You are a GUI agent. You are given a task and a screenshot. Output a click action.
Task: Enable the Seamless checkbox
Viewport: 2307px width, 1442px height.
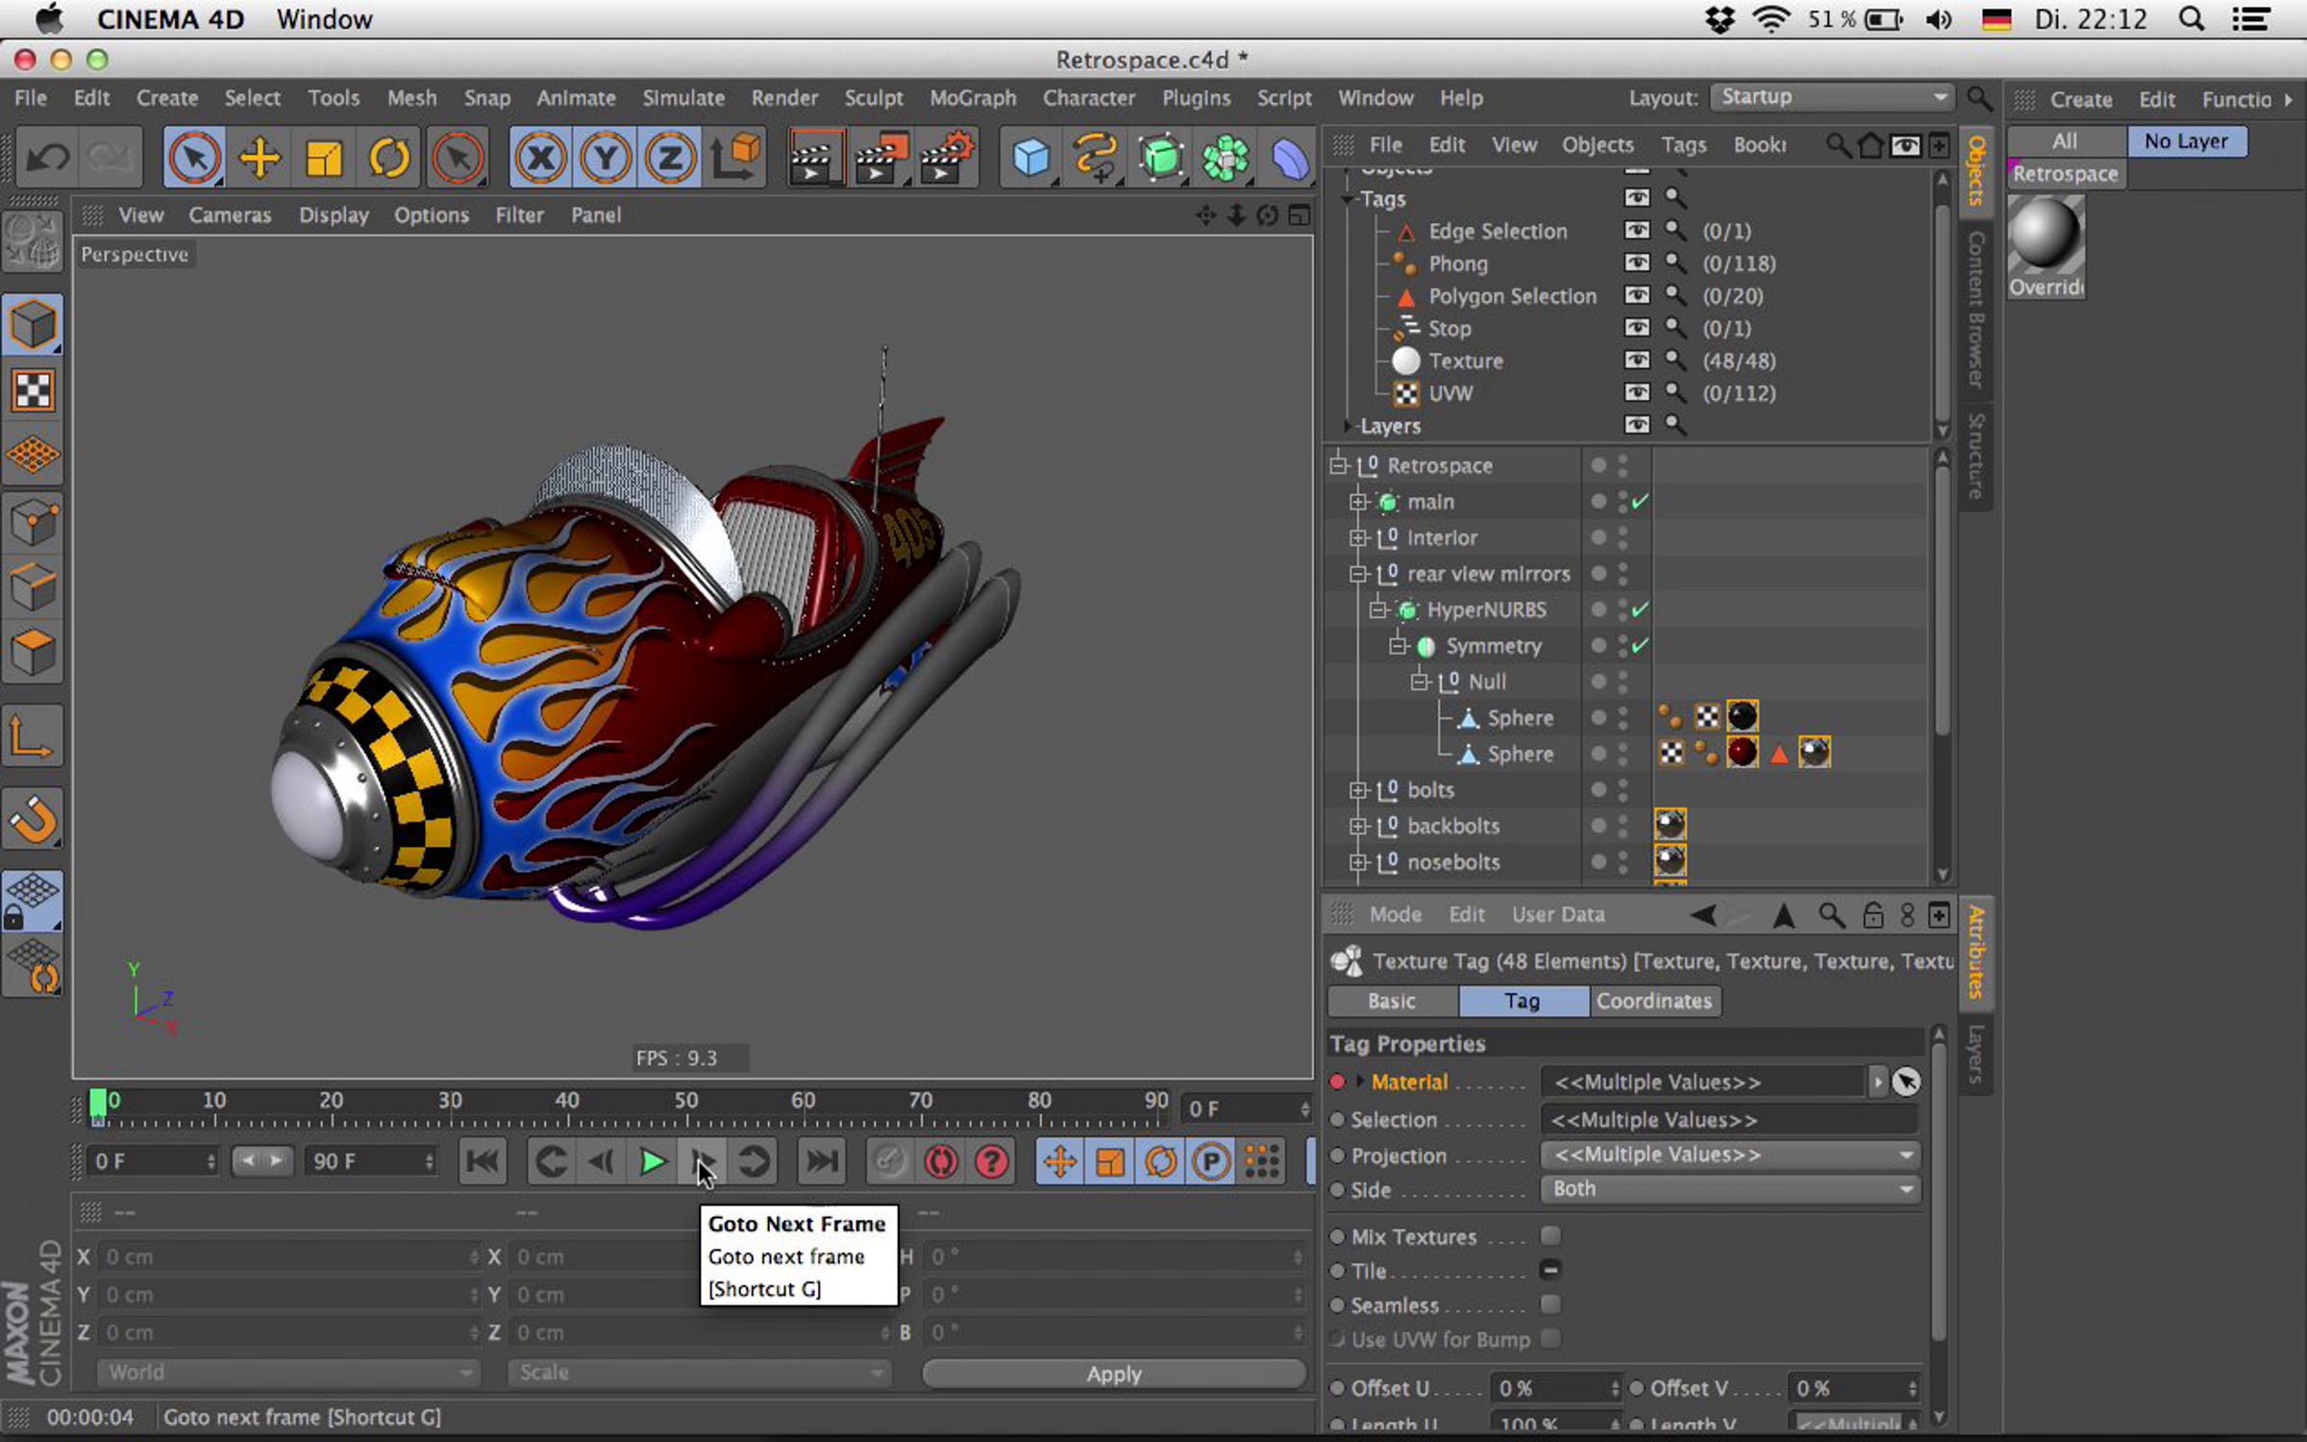tap(1550, 1305)
